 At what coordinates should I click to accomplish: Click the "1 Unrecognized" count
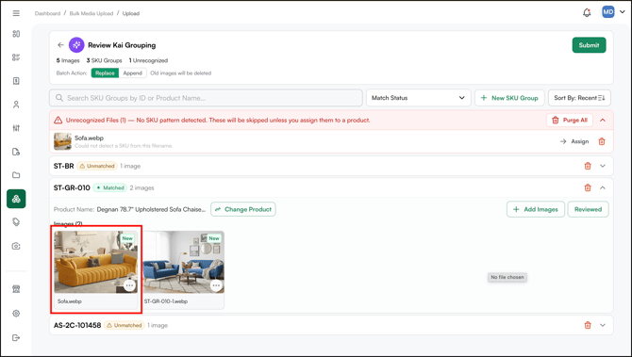148,60
